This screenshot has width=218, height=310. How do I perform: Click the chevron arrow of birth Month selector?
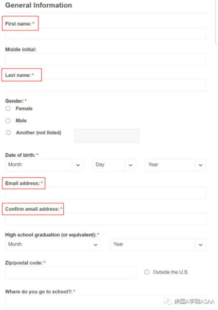point(78,165)
